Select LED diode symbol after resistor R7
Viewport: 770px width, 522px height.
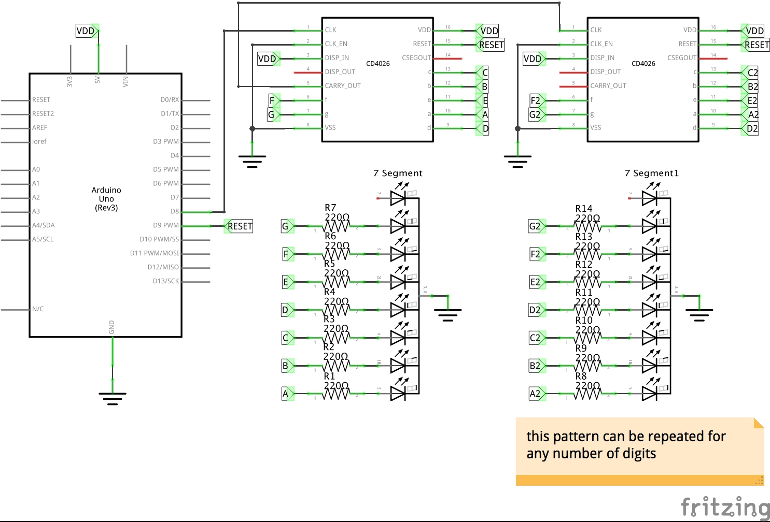tap(399, 226)
